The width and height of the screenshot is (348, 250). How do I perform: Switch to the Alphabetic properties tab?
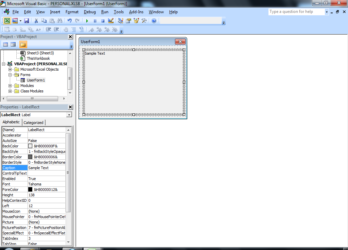tap(11, 122)
